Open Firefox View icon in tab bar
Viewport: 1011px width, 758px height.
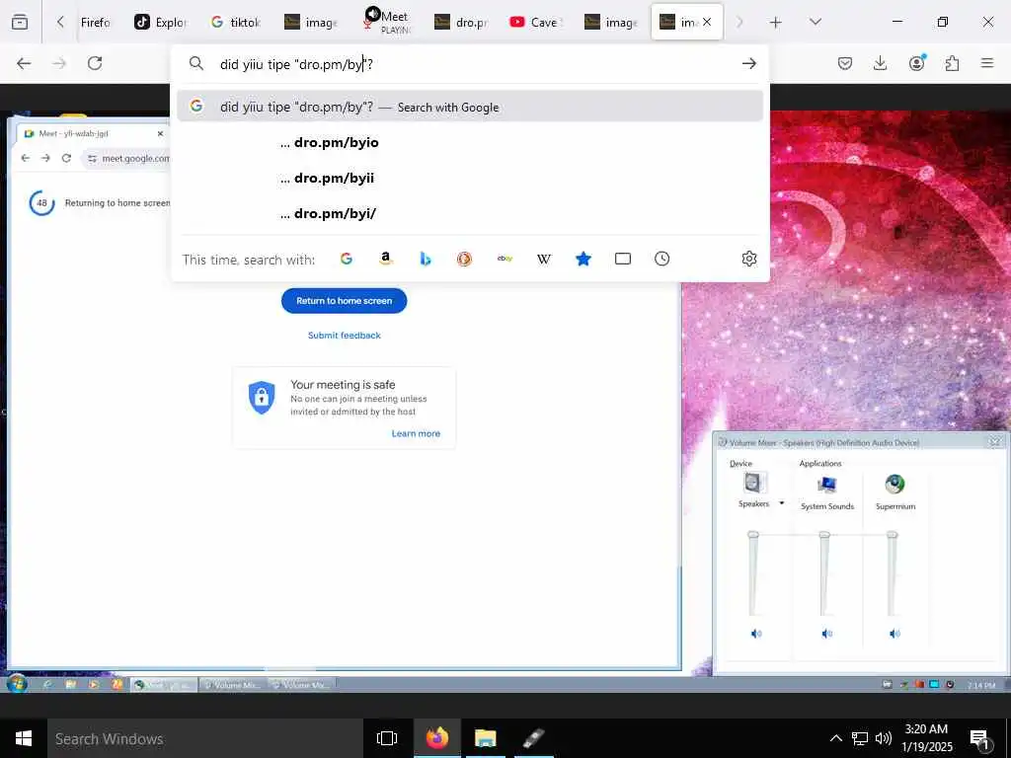[x=20, y=22]
